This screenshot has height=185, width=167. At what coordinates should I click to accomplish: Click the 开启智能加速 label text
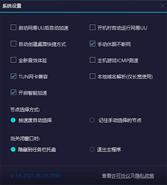click(33, 93)
